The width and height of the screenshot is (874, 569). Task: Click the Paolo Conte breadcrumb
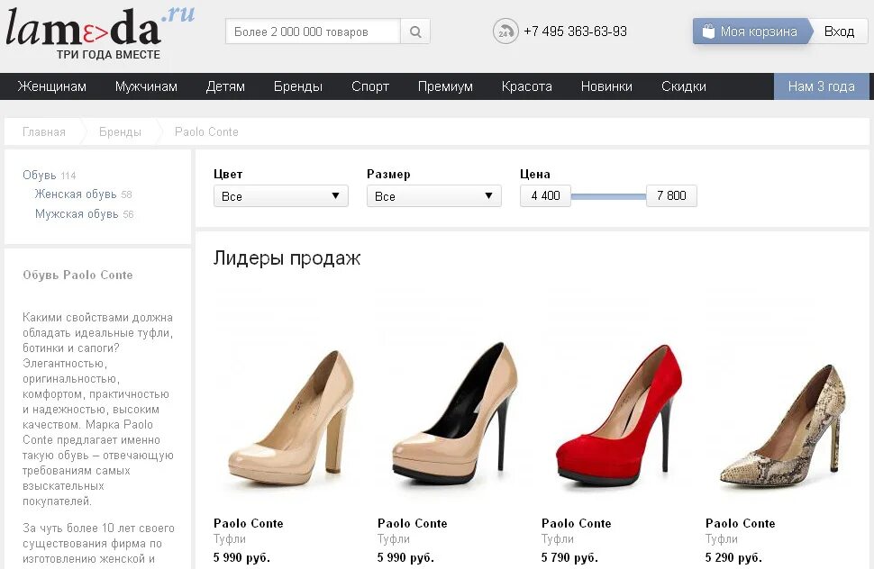click(206, 132)
